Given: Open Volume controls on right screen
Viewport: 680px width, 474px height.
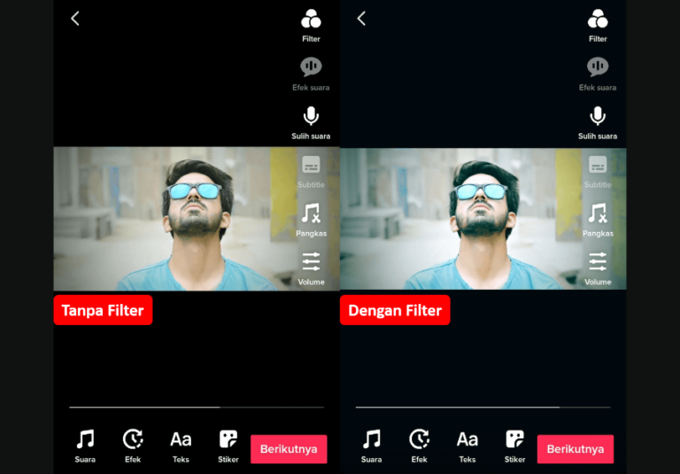Looking at the screenshot, I should coord(598,268).
